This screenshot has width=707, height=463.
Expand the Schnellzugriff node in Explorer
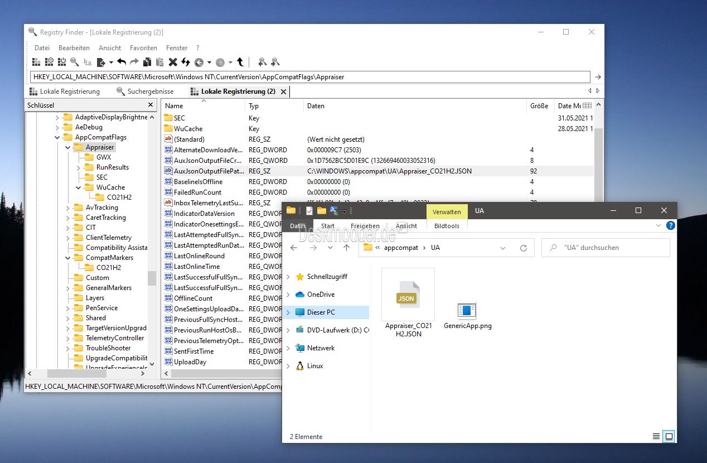coord(288,277)
